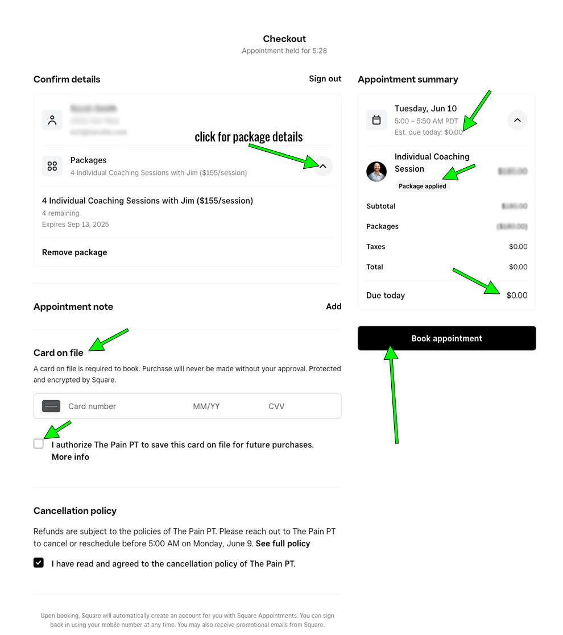Click the CVV field

click(x=276, y=406)
